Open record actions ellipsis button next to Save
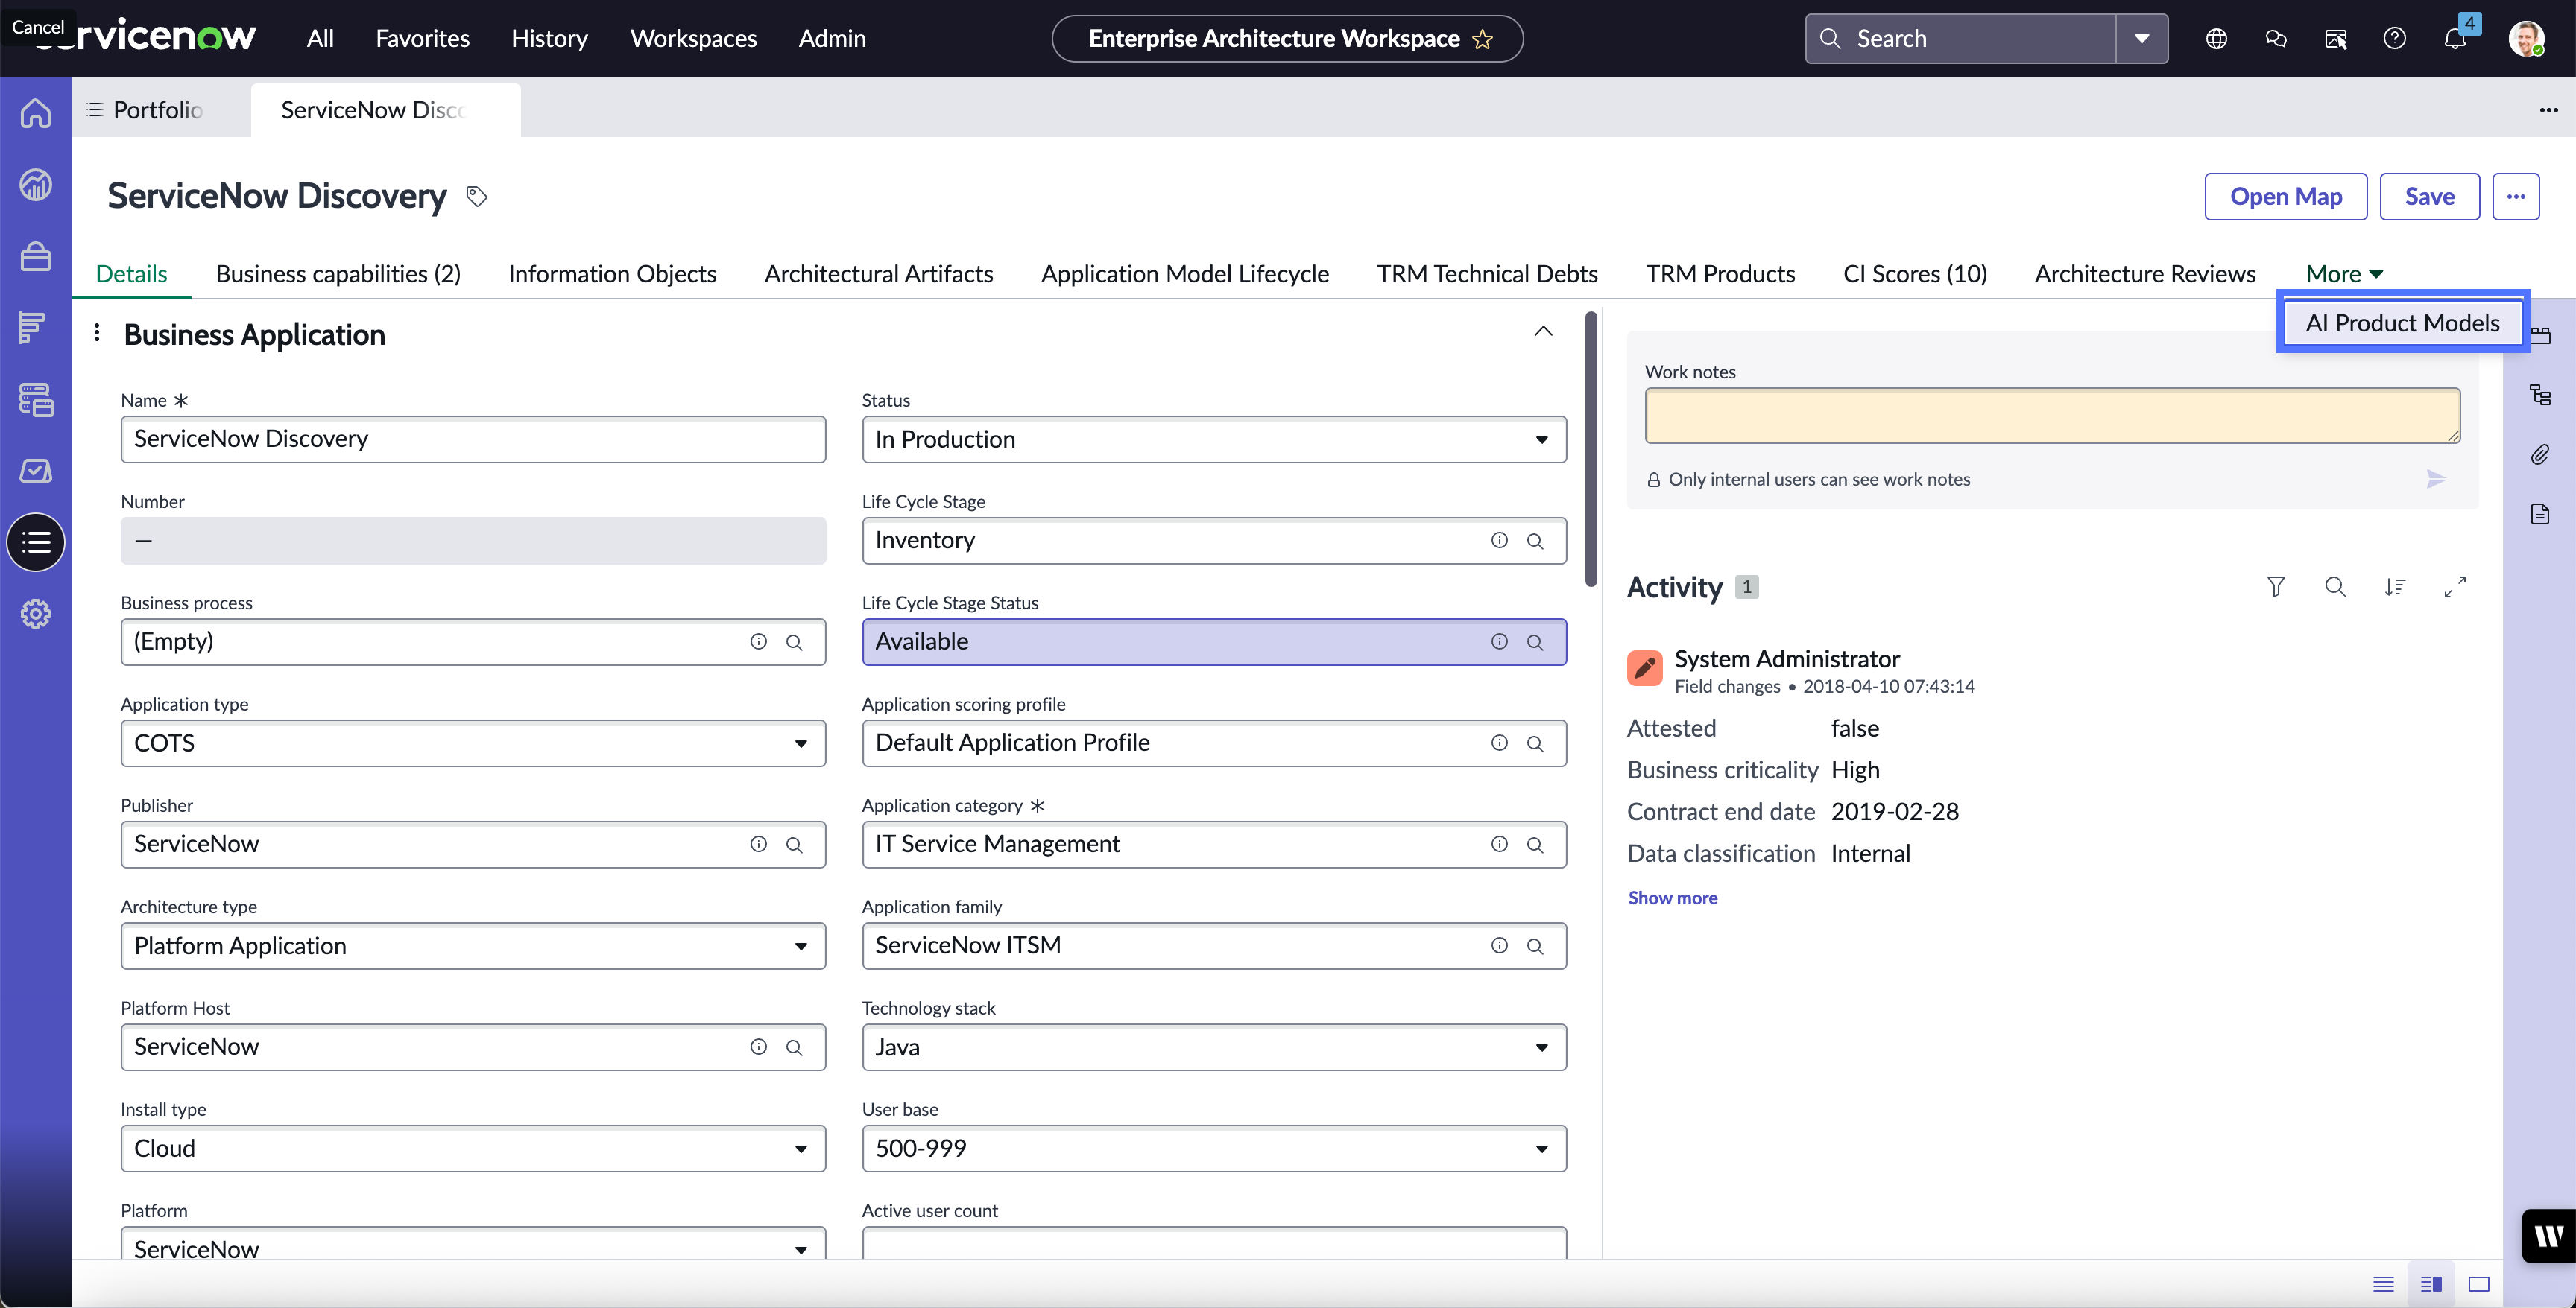 pyautogui.click(x=2516, y=197)
